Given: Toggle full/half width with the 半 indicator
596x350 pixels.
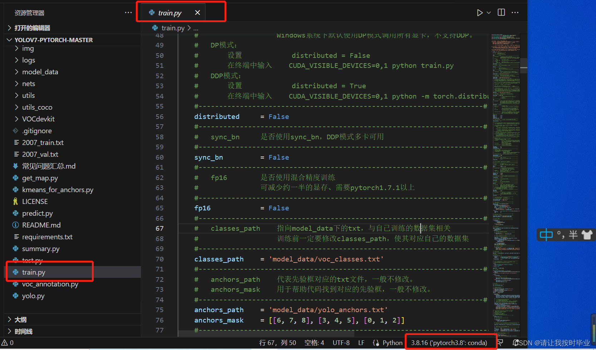Looking at the screenshot, I should (x=573, y=235).
